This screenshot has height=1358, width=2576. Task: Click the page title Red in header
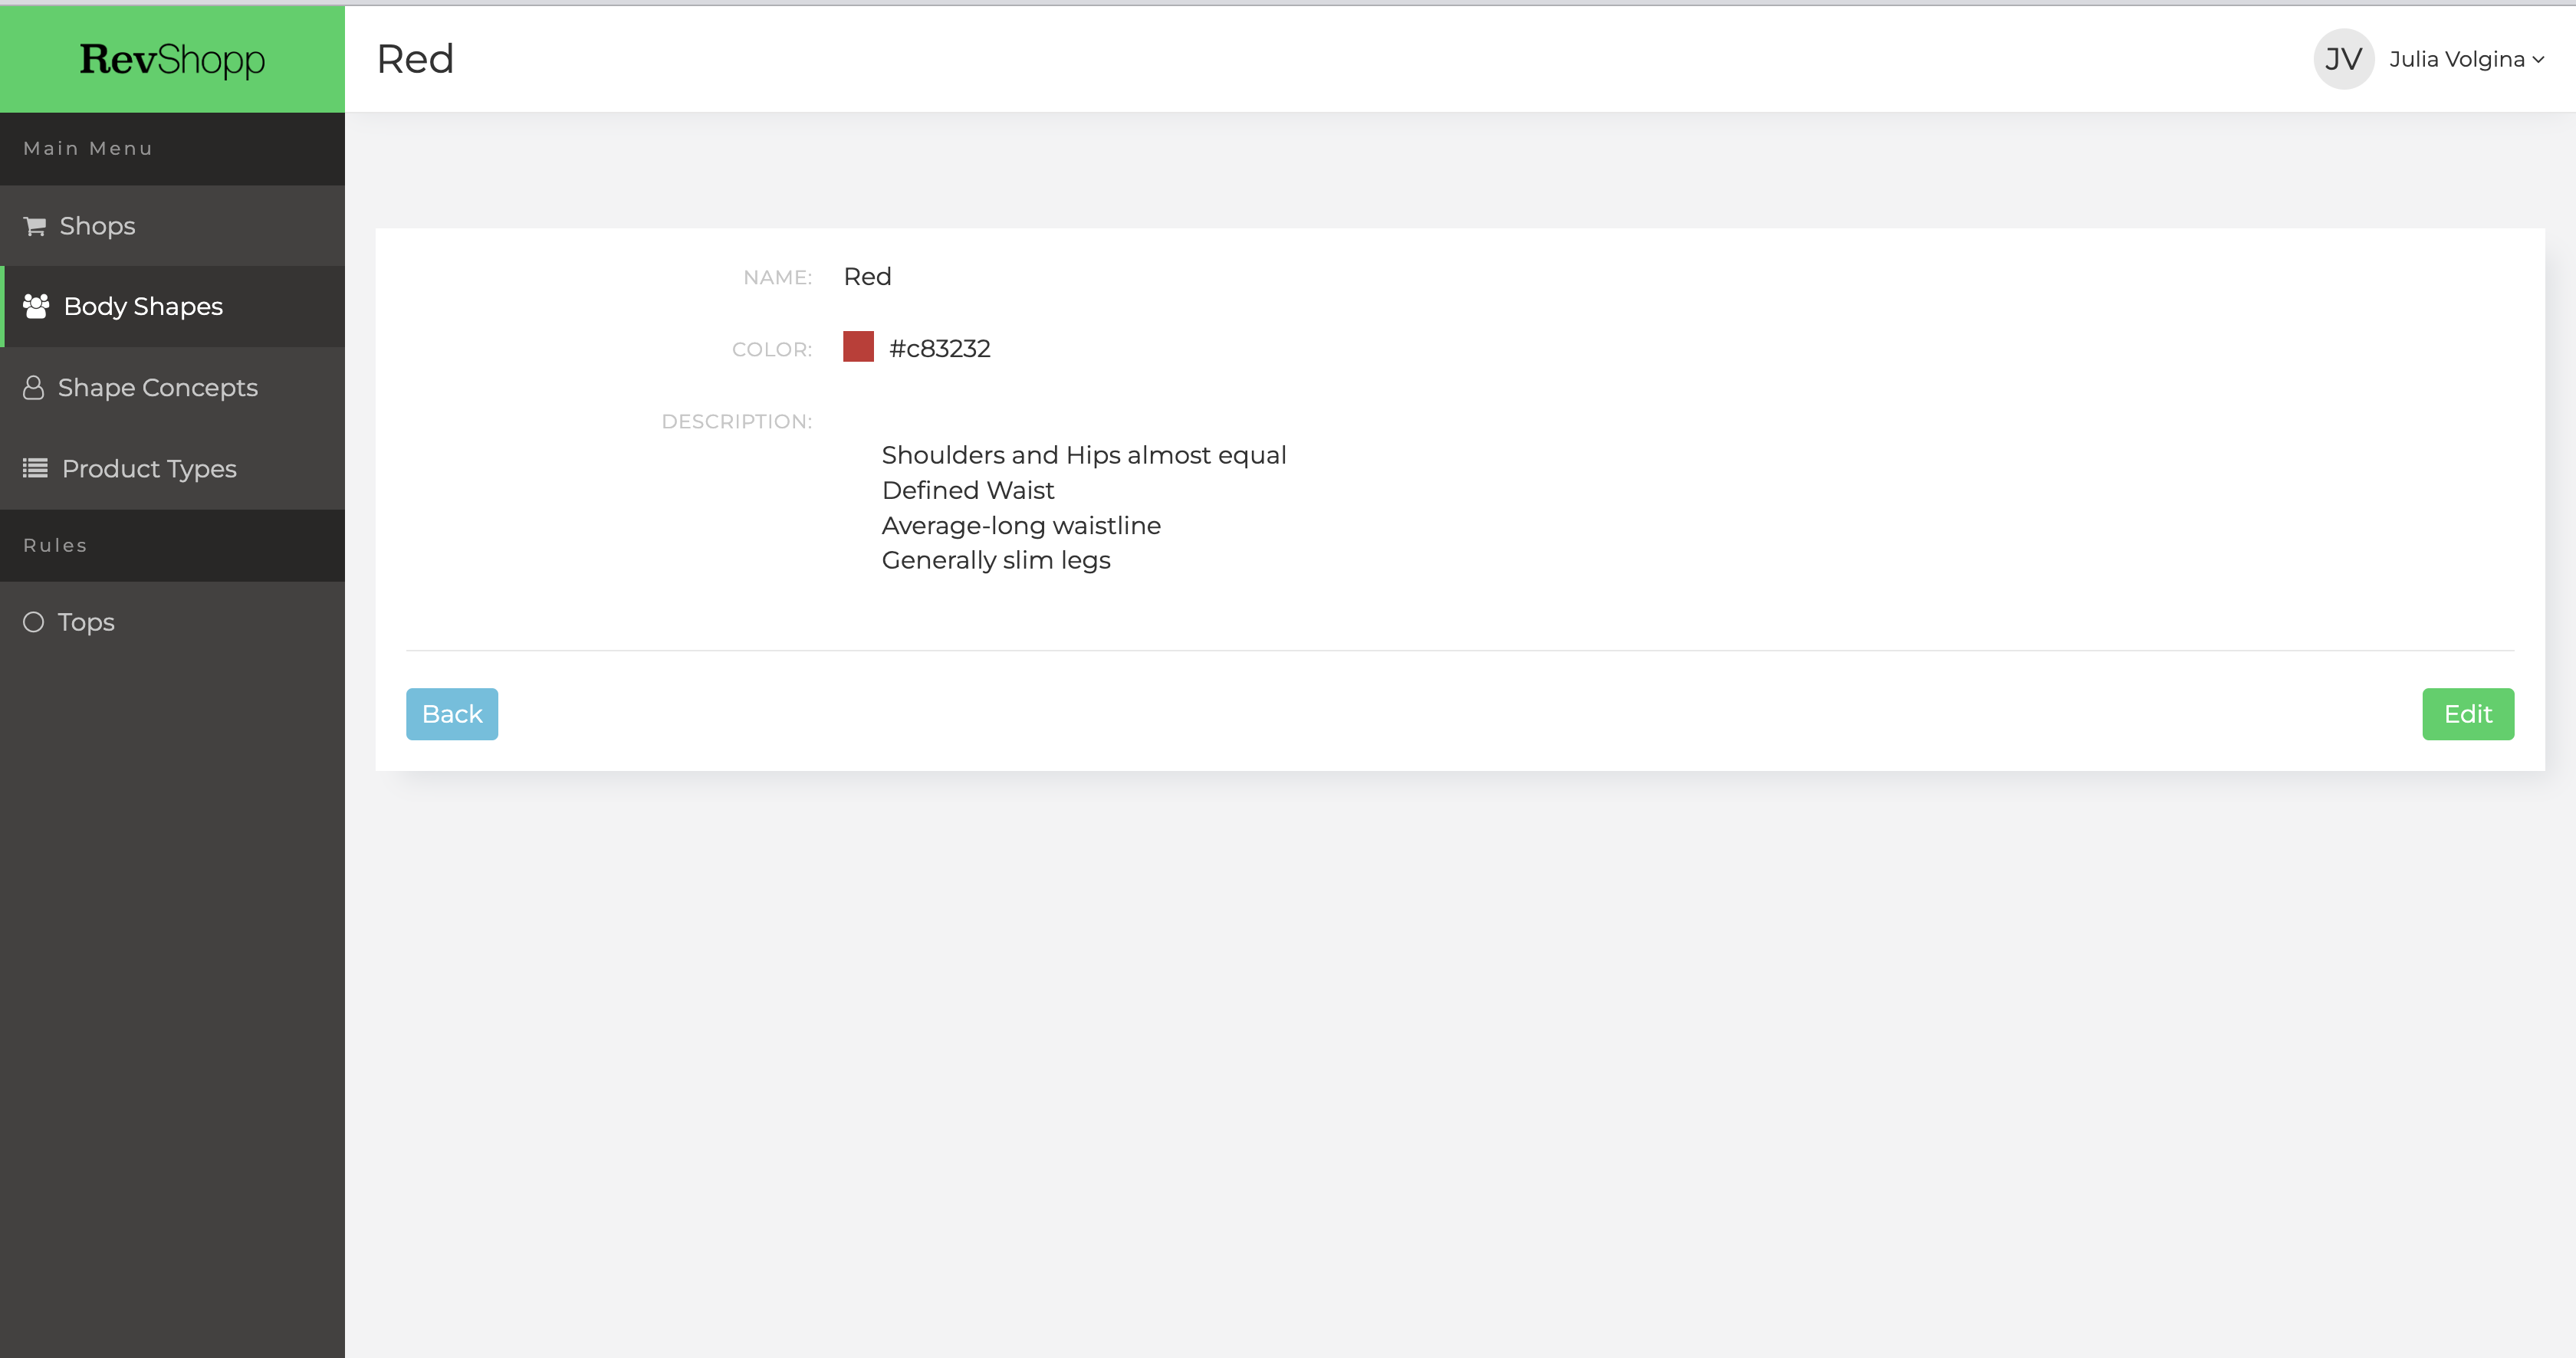[x=415, y=59]
